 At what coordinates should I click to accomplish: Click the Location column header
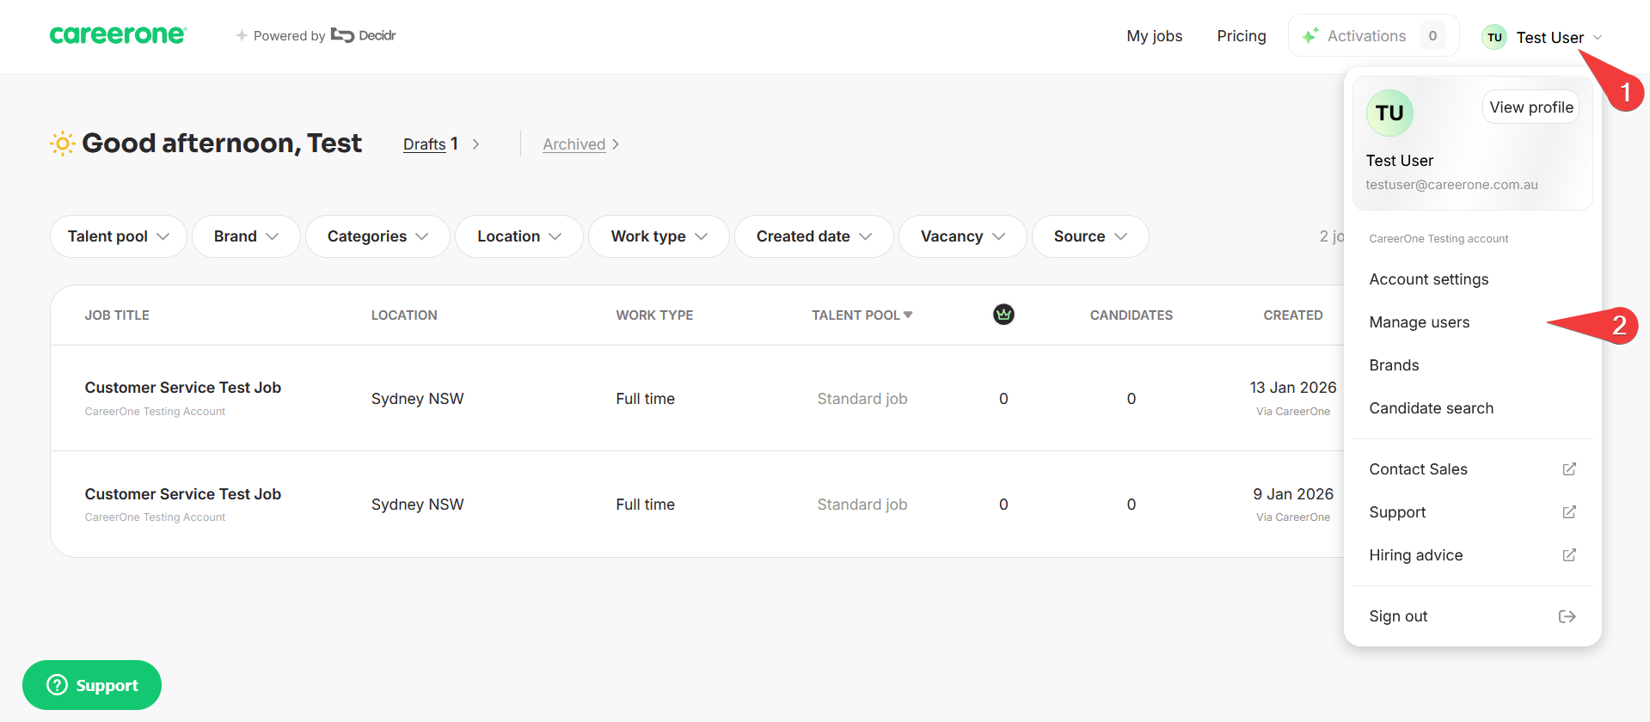404,315
